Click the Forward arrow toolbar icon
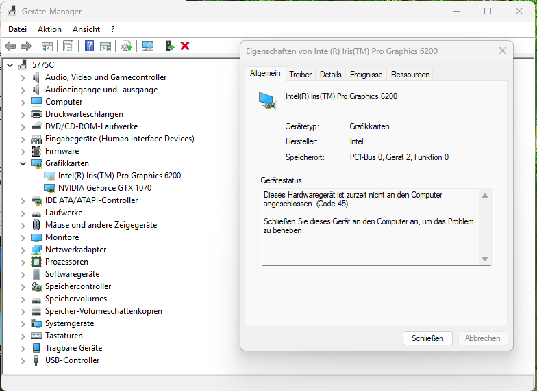The image size is (537, 391). (x=26, y=46)
